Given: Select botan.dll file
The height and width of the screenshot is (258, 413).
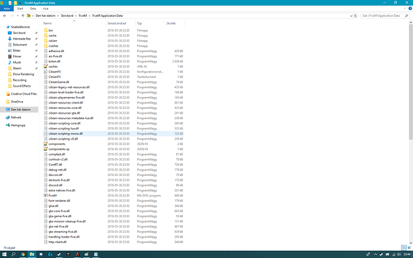Looking at the screenshot, I should [54, 62].
